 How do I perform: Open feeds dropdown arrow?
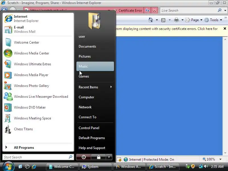coord(170,20)
